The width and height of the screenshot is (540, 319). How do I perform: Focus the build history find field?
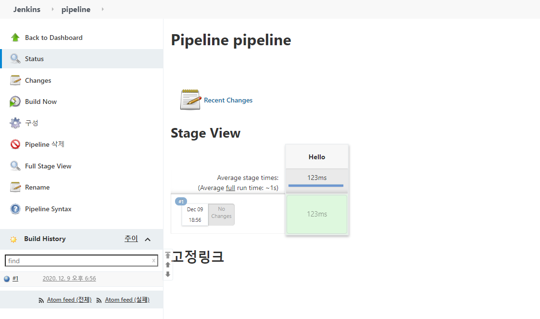(x=81, y=261)
